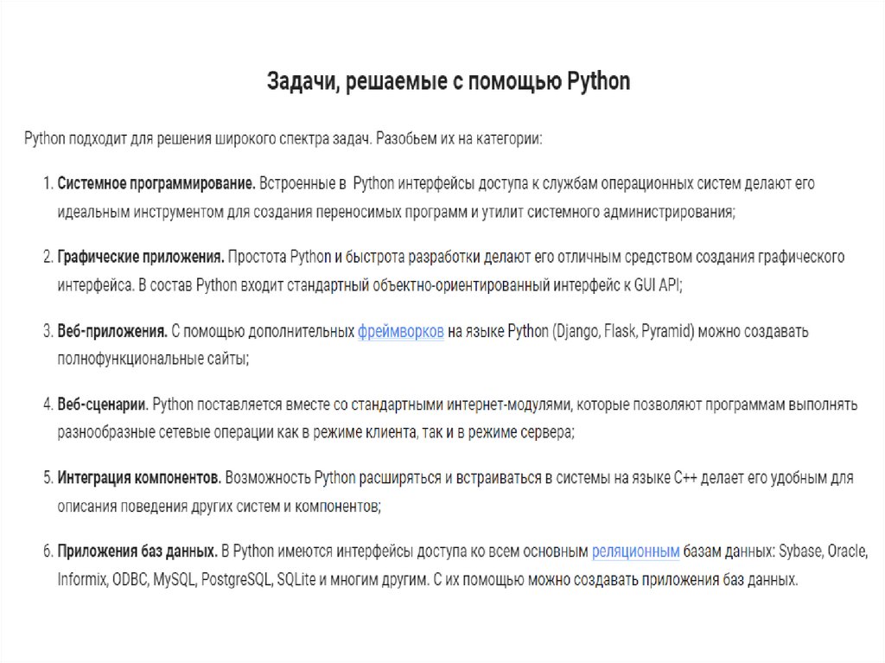Click the bold text «Приложения баз данных»

(x=137, y=551)
